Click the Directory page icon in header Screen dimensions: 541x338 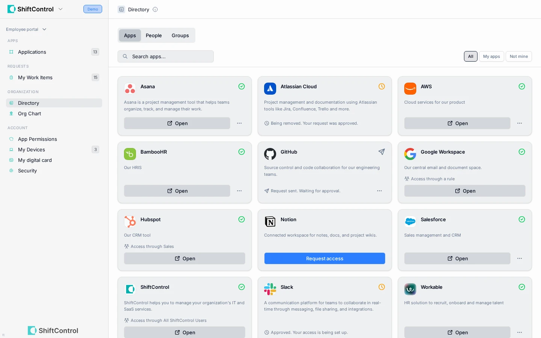[121, 9]
